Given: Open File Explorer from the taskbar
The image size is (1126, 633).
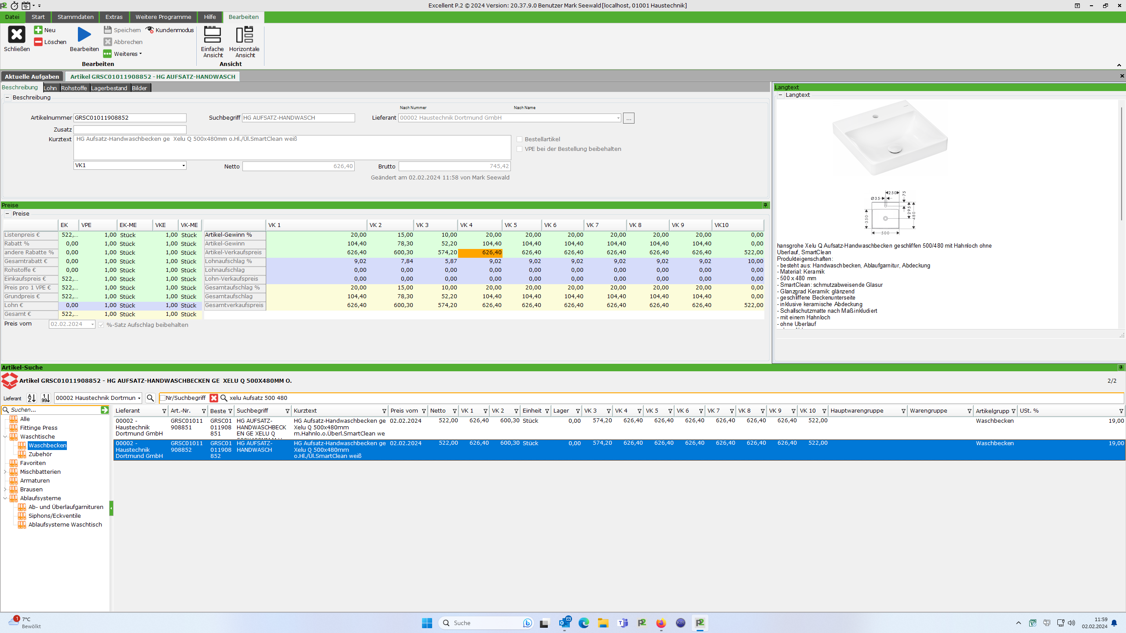Looking at the screenshot, I should point(603,622).
